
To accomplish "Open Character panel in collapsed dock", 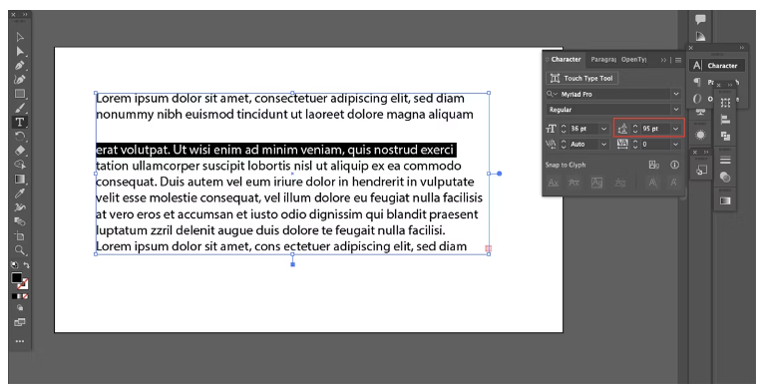I will pos(716,66).
